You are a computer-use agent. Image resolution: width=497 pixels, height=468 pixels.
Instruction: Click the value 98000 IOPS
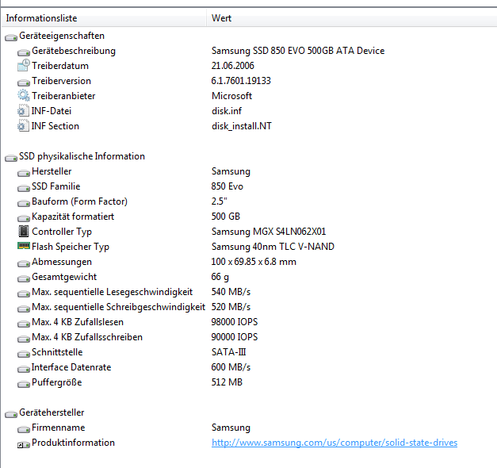pos(235,322)
